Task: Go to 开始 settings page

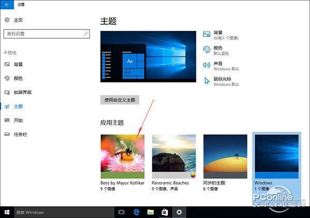Action: click(18, 120)
